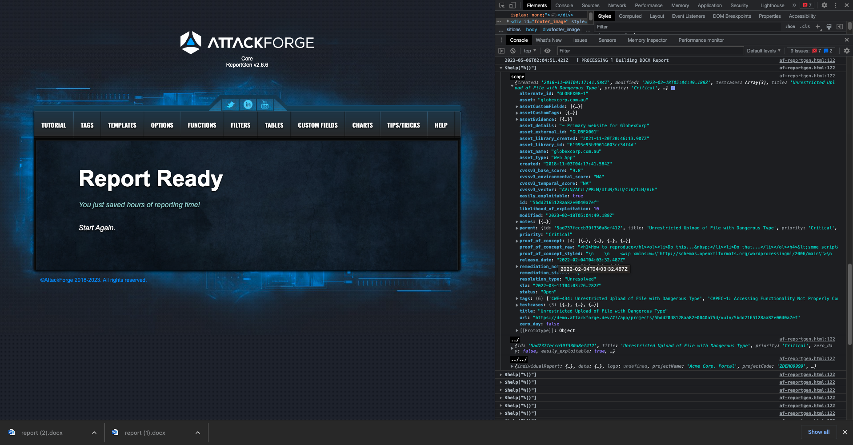This screenshot has height=445, width=853.
Task: Click the YouTube icon on AttackForge page
Action: point(265,104)
